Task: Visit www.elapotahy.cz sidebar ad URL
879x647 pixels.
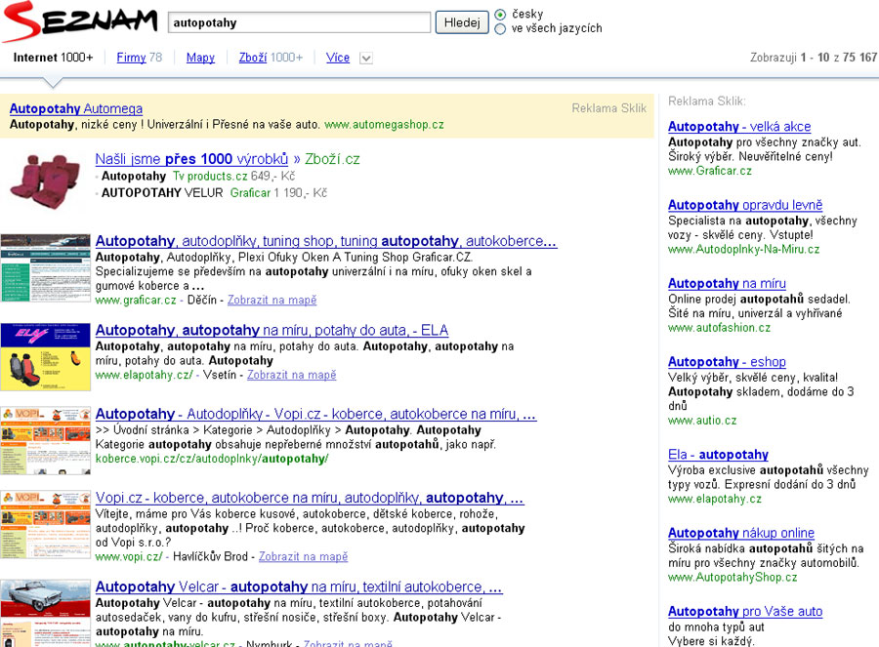Action: tap(715, 499)
